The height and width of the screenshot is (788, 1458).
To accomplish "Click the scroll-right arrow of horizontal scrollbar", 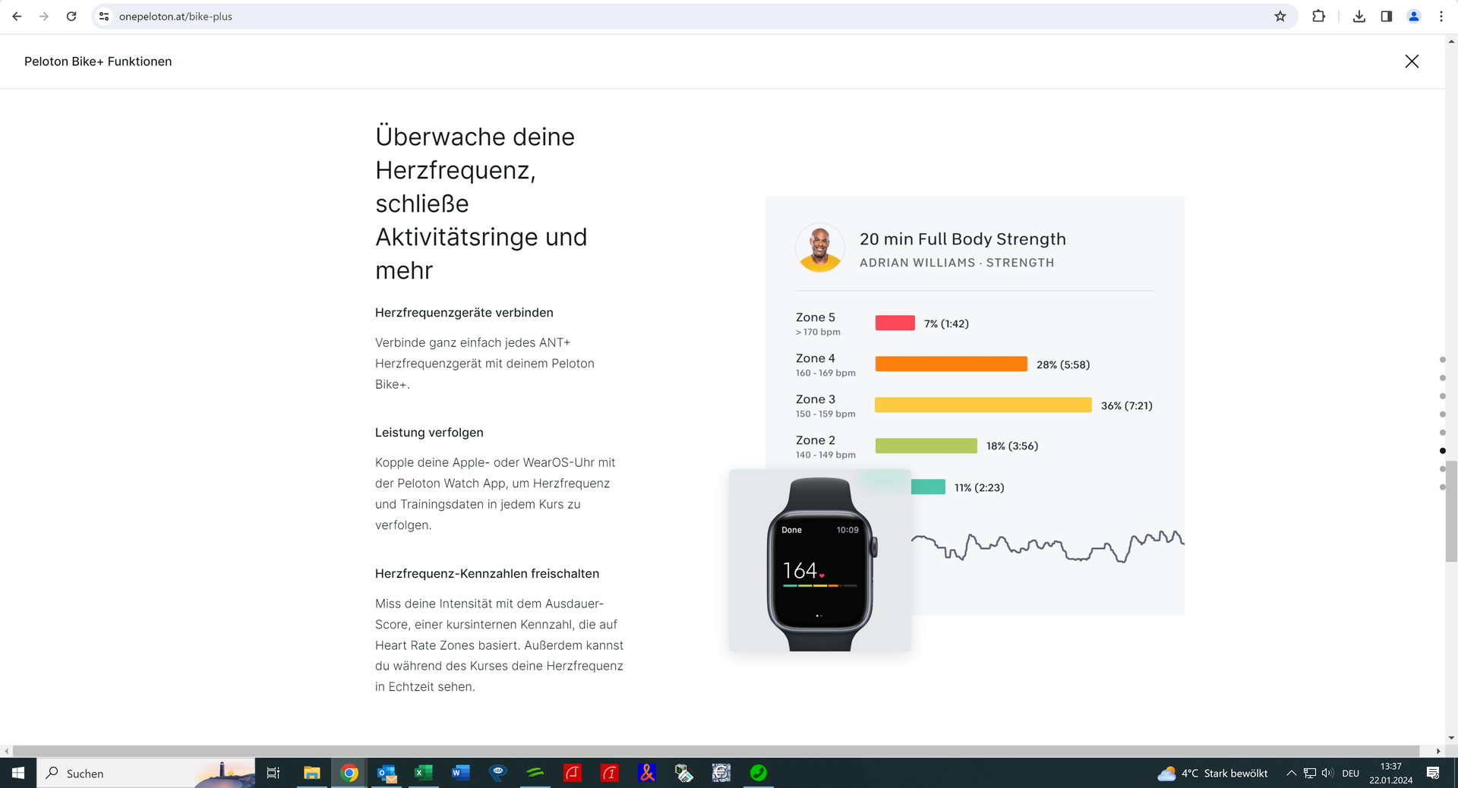I will click(x=1438, y=752).
